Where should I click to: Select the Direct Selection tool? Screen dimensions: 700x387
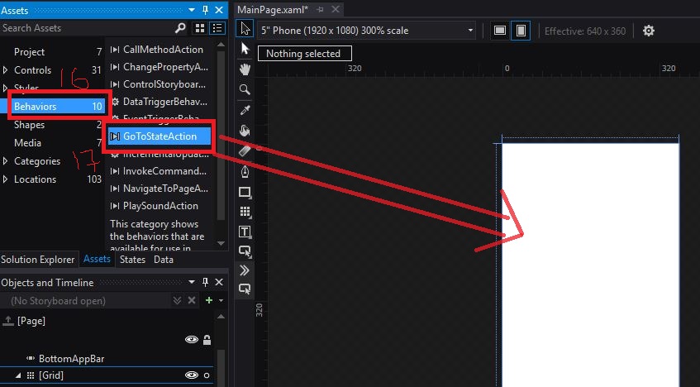pyautogui.click(x=245, y=48)
